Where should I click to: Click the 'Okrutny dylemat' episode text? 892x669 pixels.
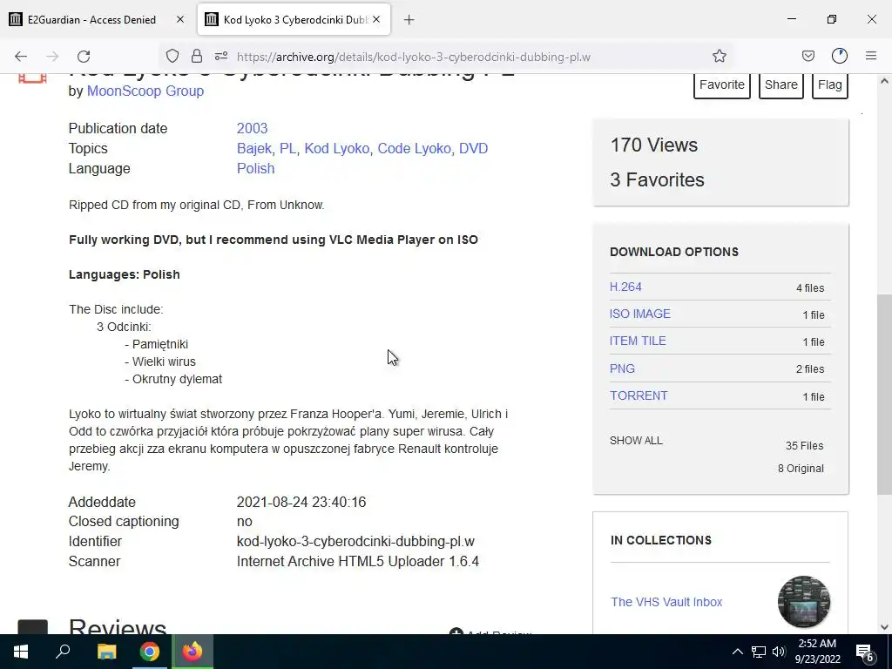pyautogui.click(x=177, y=380)
